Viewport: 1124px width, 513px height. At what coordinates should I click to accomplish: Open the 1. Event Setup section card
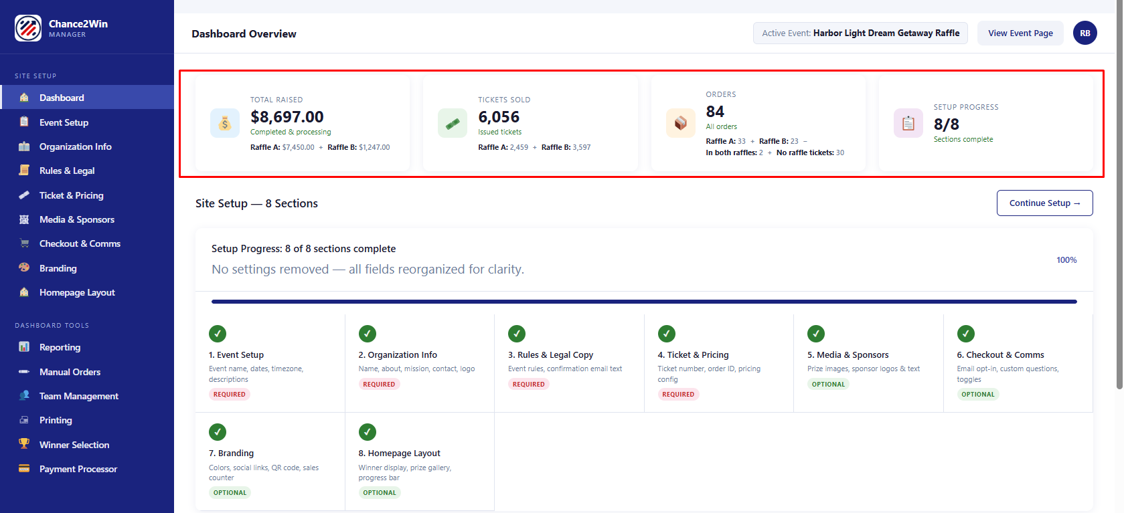(x=270, y=363)
